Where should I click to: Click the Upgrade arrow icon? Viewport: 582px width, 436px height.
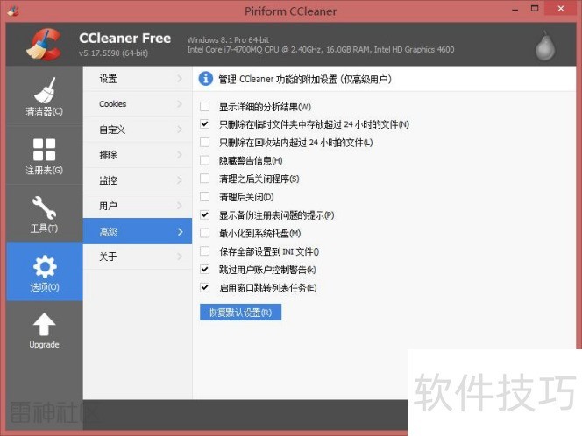point(44,325)
